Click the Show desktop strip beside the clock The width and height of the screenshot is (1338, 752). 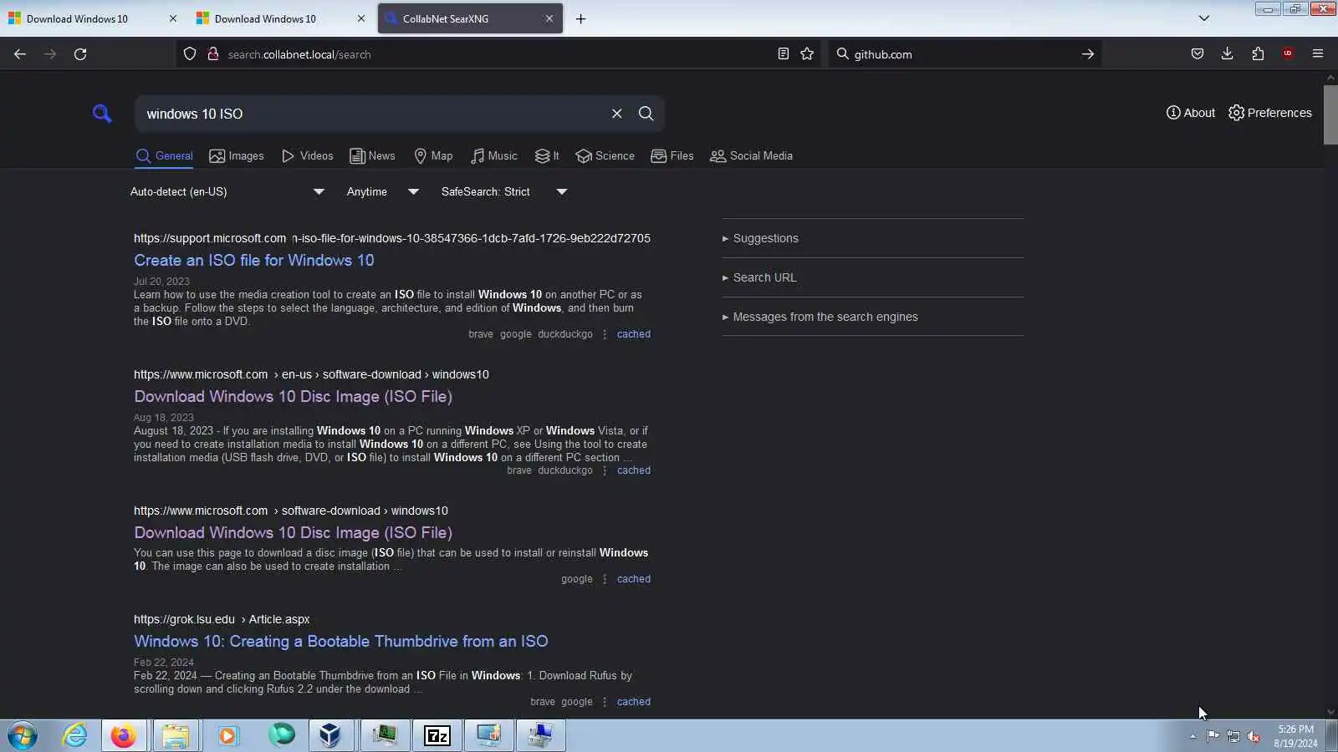coord(1331,736)
